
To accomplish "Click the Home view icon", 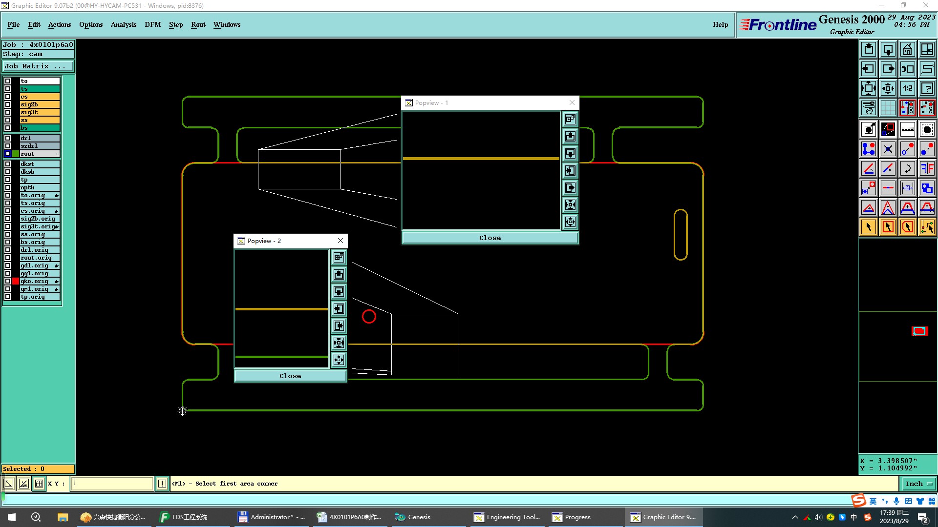I will (x=907, y=49).
